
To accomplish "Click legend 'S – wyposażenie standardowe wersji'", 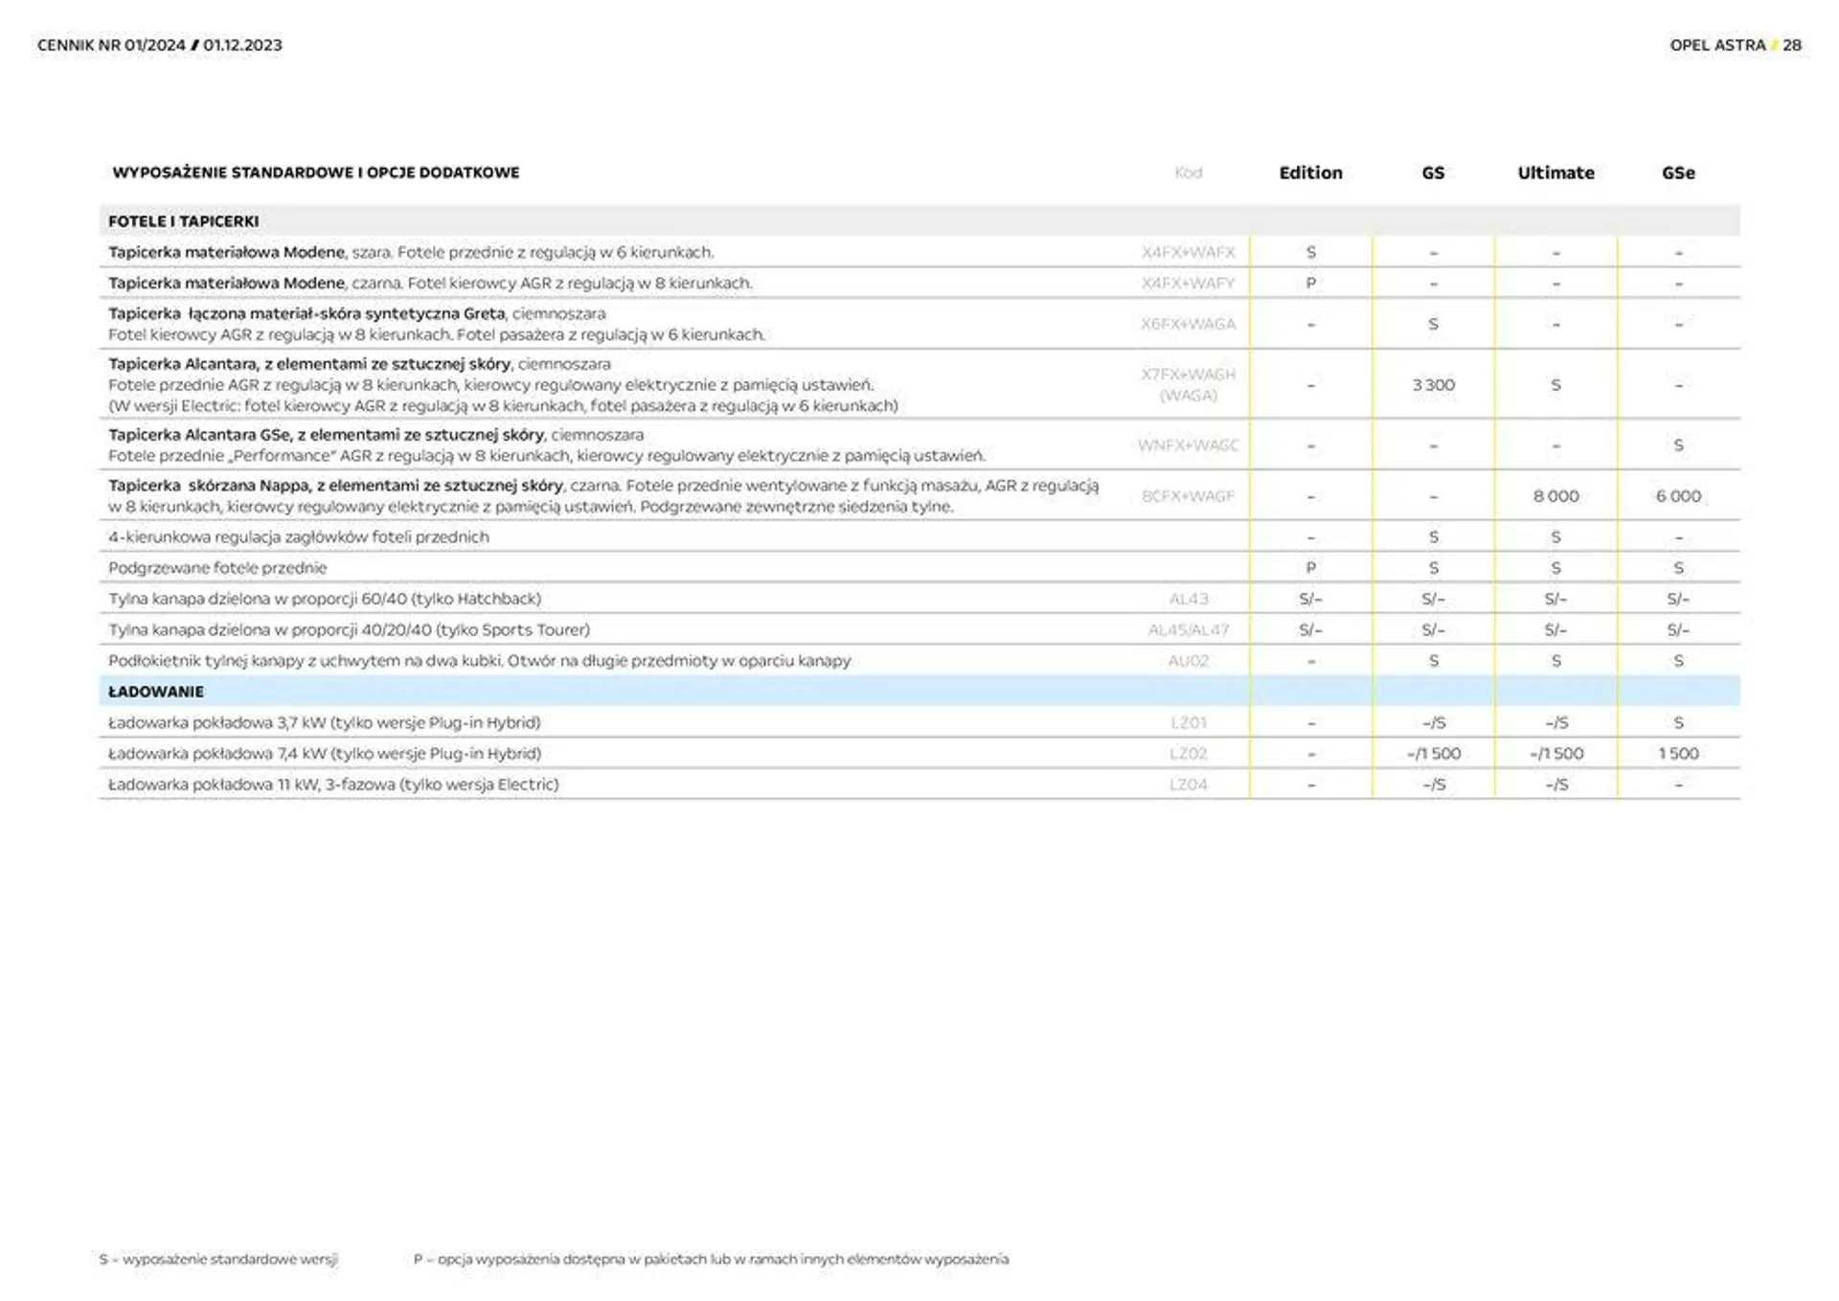I will coord(218,1260).
